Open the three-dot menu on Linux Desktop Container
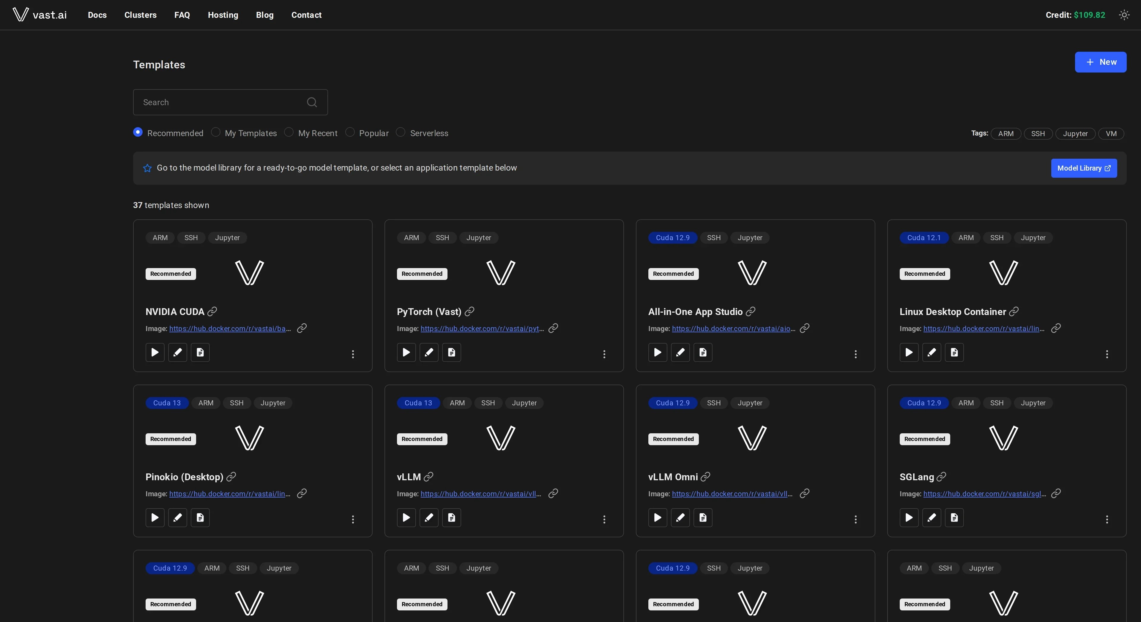This screenshot has height=622, width=1141. pyautogui.click(x=1107, y=354)
